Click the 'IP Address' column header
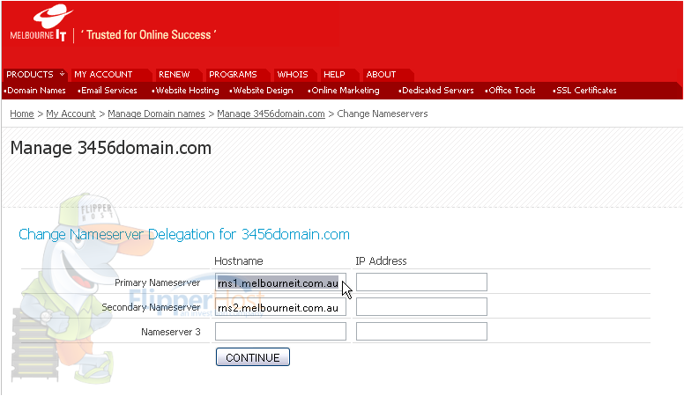This screenshot has height=396, width=684. click(x=381, y=261)
